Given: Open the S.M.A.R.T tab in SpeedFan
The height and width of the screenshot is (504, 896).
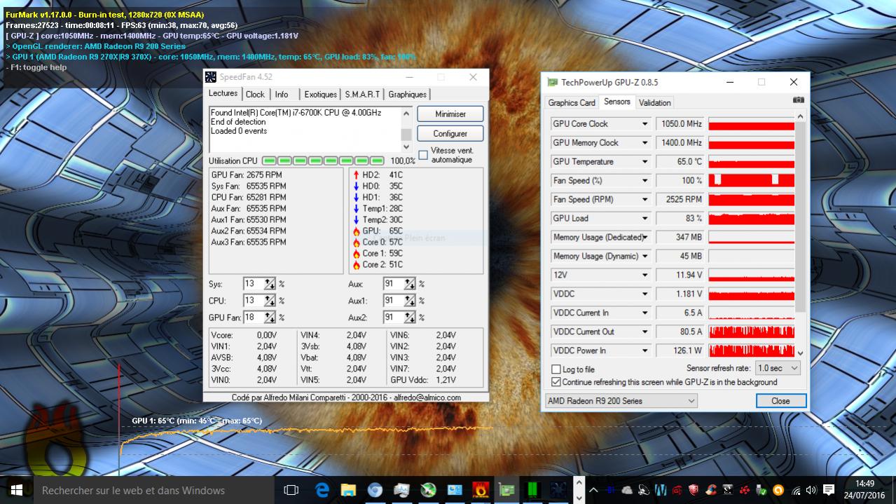Looking at the screenshot, I should [362, 95].
